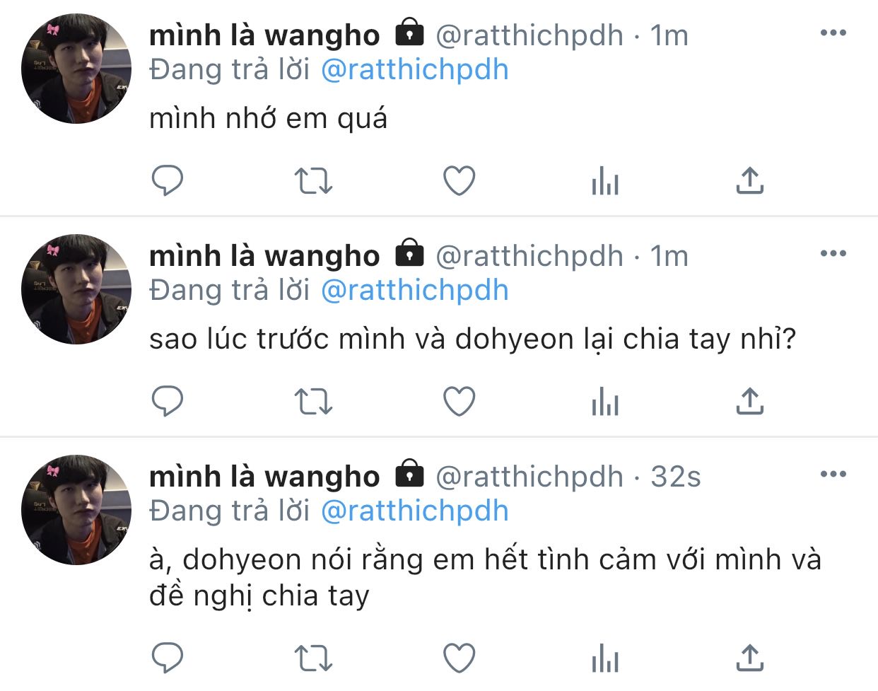Open more options menu on second tweet
The width and height of the screenshot is (878, 691).
click(x=833, y=253)
